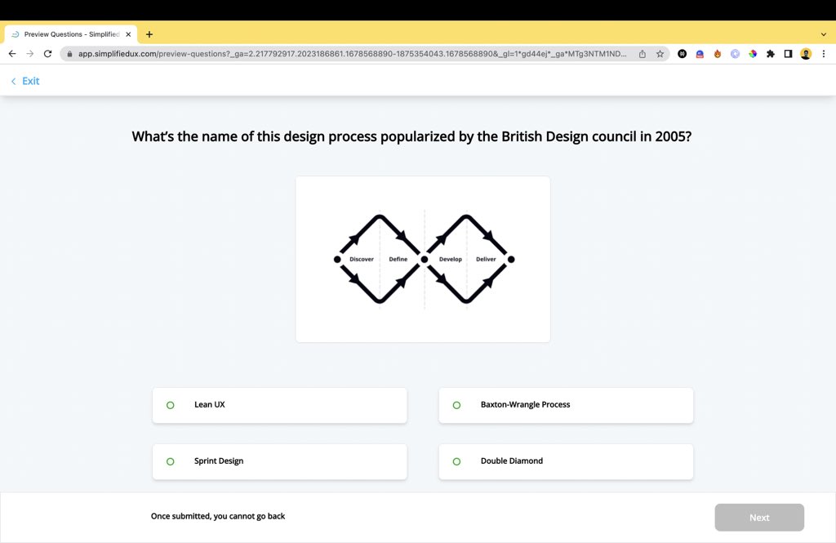Choose the Baxton-Wrangle Process option
The image size is (836, 543).
click(565, 405)
